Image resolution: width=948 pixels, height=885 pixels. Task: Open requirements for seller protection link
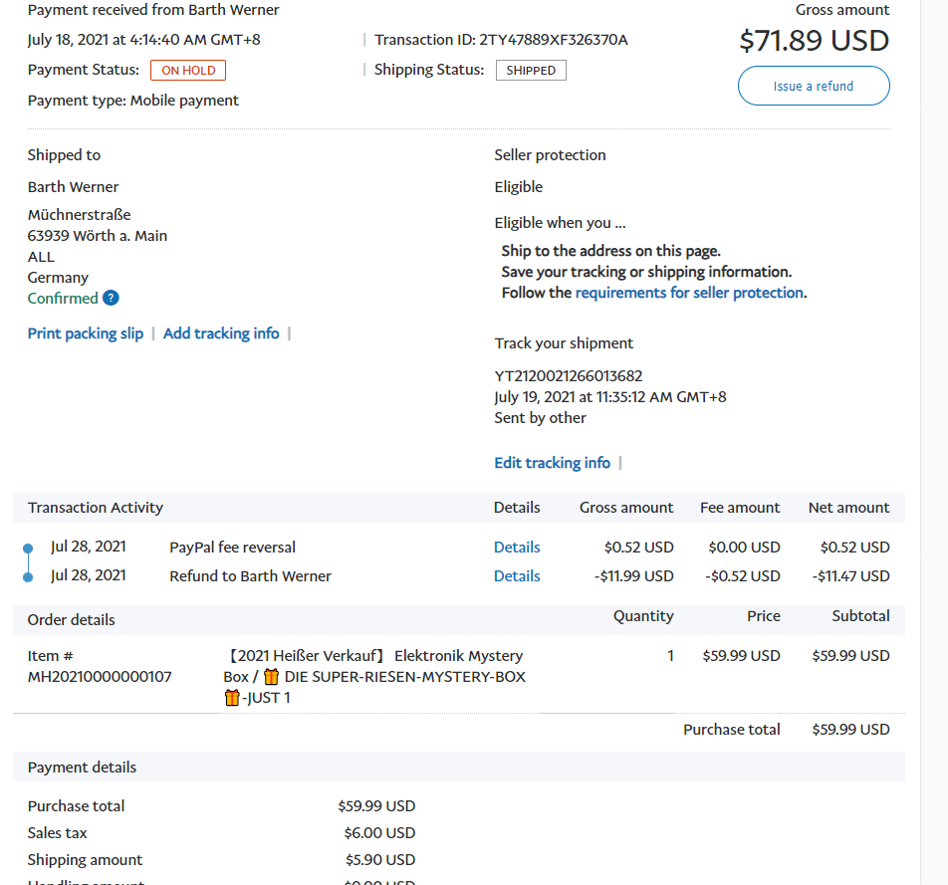click(x=689, y=293)
